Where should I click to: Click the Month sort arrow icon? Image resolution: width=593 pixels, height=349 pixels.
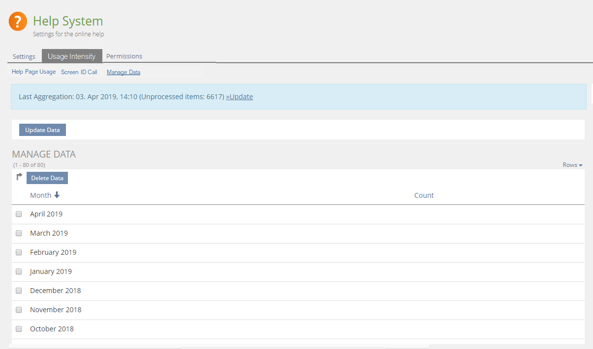[57, 195]
